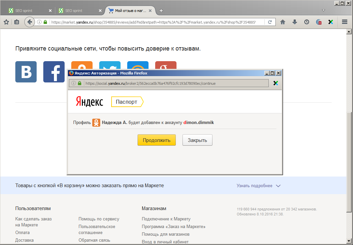This screenshot has height=245, width=353.
Task: Click the popup window URL field
Action: (169, 83)
